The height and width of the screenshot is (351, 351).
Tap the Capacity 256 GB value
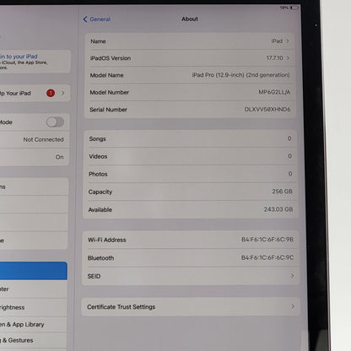tap(282, 192)
